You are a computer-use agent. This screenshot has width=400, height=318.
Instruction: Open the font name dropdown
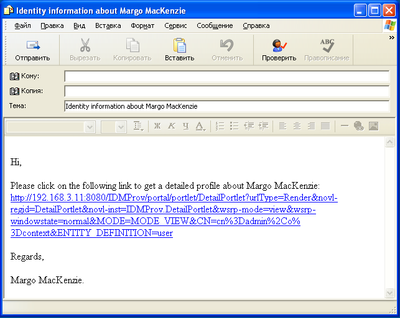point(90,127)
